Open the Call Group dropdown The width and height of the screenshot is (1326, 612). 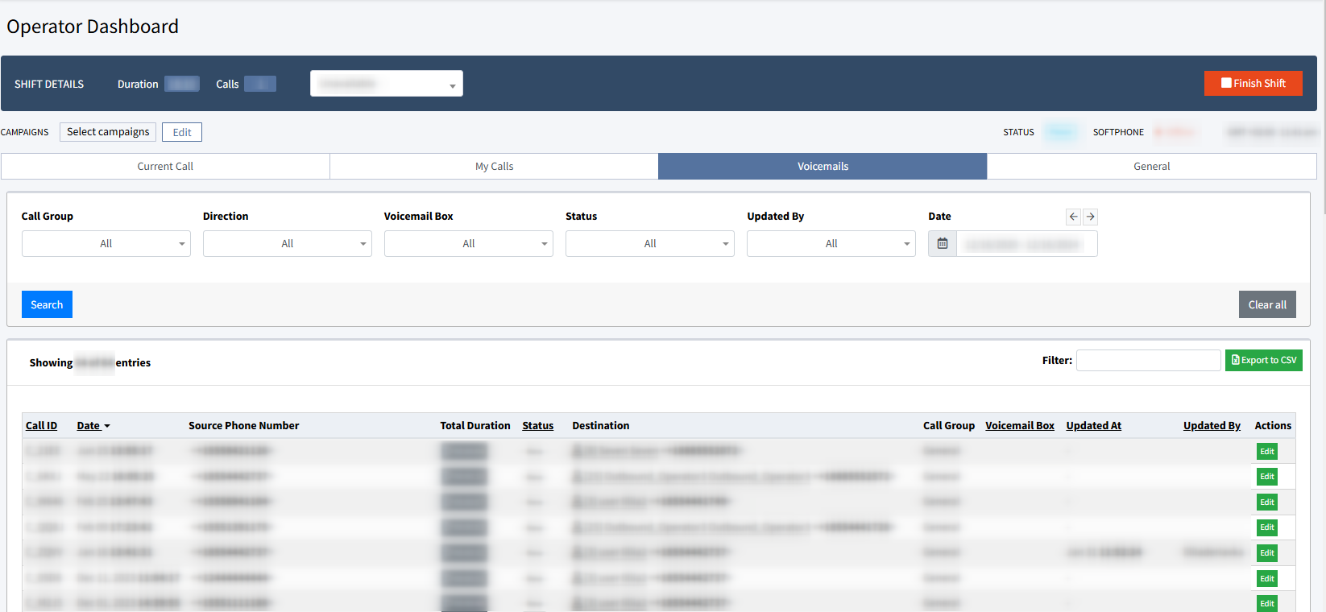pos(106,244)
